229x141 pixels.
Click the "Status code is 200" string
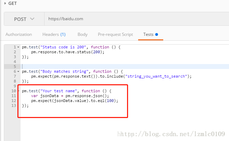tap(63, 47)
